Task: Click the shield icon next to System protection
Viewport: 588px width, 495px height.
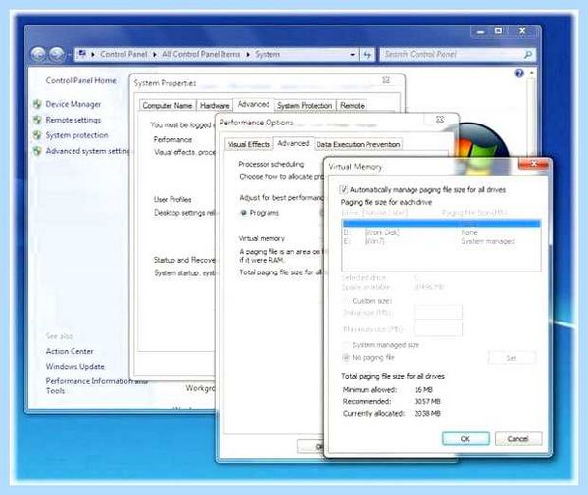Action: [37, 135]
